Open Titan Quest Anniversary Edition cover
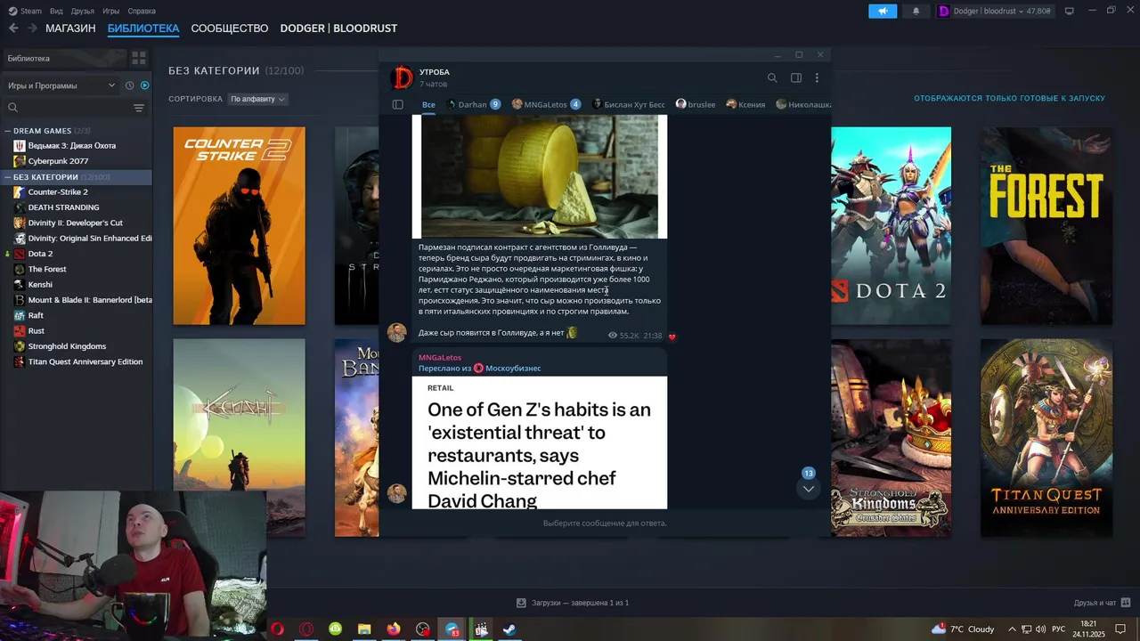Screen dimensions: 1140x641 [x=1046, y=437]
